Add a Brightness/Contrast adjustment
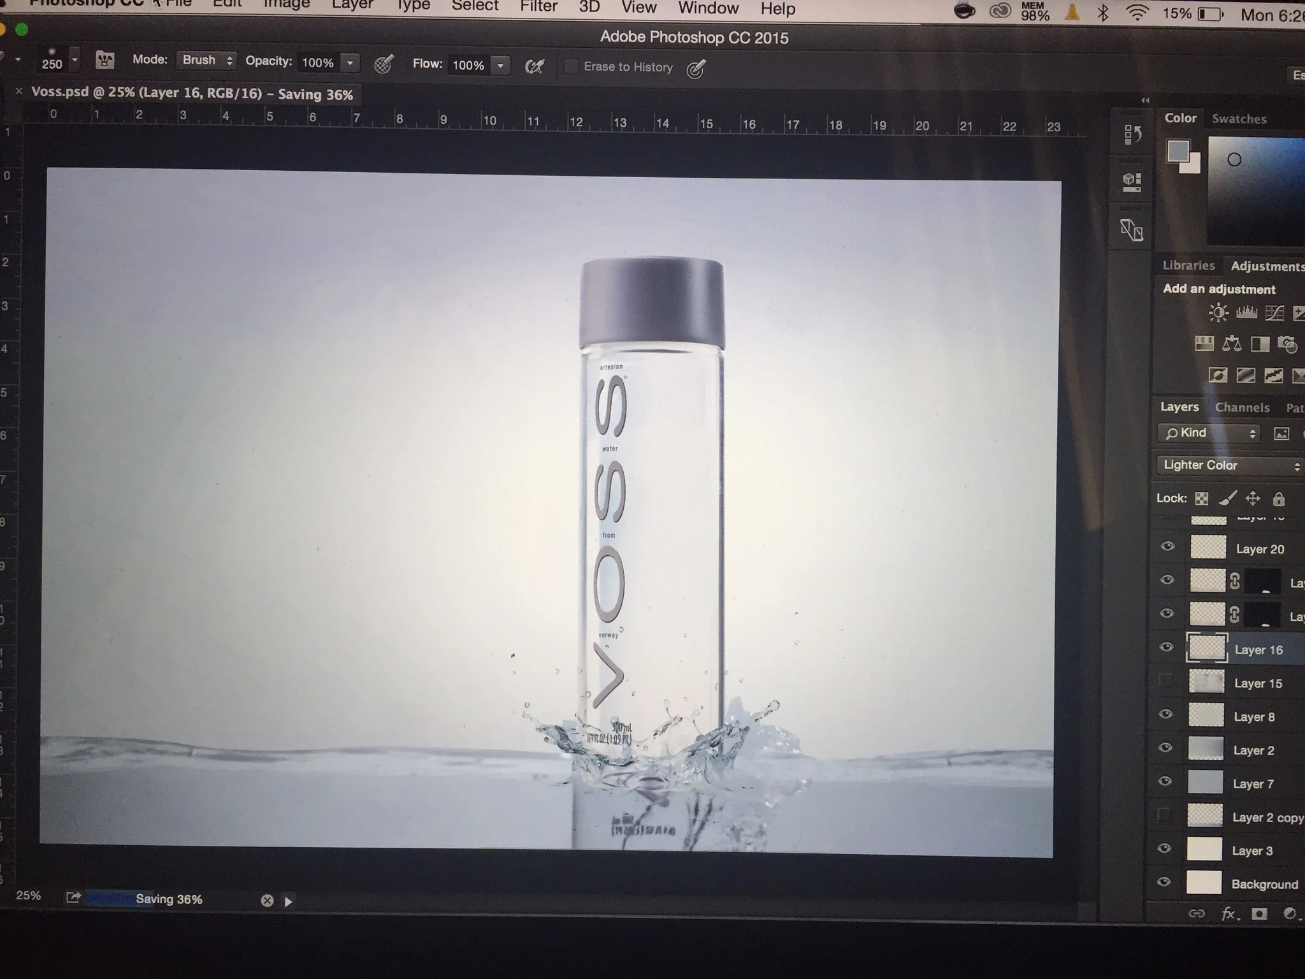 pyautogui.click(x=1218, y=312)
